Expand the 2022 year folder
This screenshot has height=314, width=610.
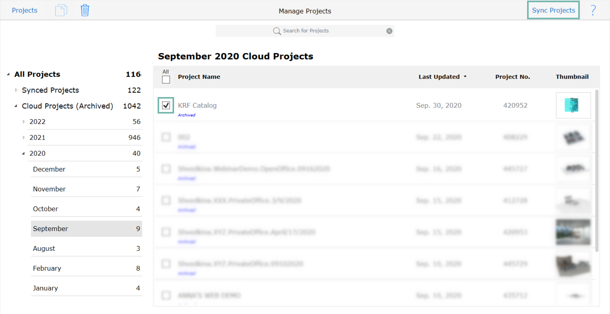click(24, 122)
